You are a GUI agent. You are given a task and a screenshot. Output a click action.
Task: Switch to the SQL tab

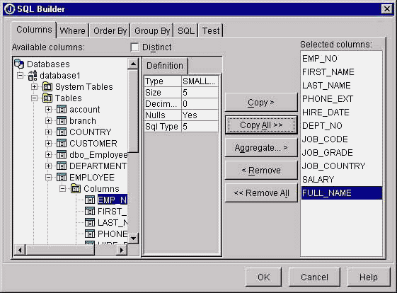186,30
